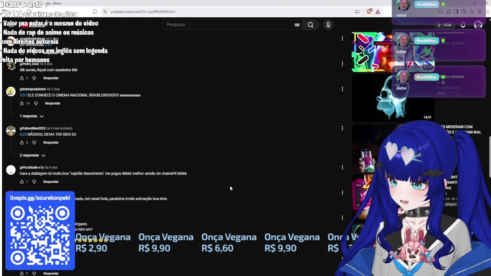Reply to the @FalloutMan5023 comment
This screenshot has height=276, width=491.
51,143
